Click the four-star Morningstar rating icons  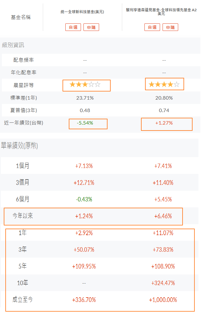[164, 84]
